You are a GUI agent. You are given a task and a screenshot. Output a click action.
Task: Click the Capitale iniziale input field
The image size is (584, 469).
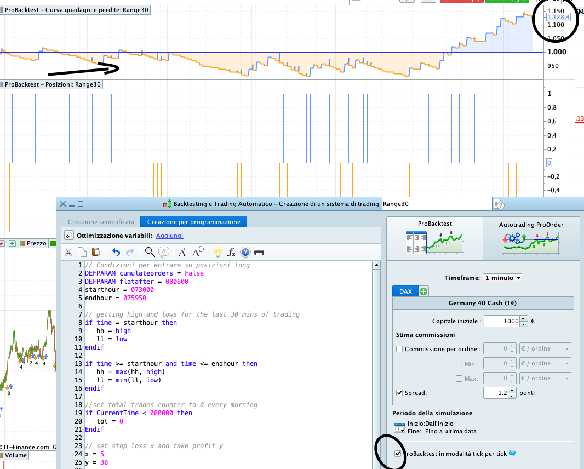coord(501,321)
